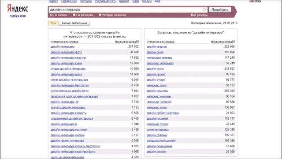282x159 pixels.
Task: Open 'интерьеры квартир' similar query link
Action: pyautogui.click(x=160, y=58)
